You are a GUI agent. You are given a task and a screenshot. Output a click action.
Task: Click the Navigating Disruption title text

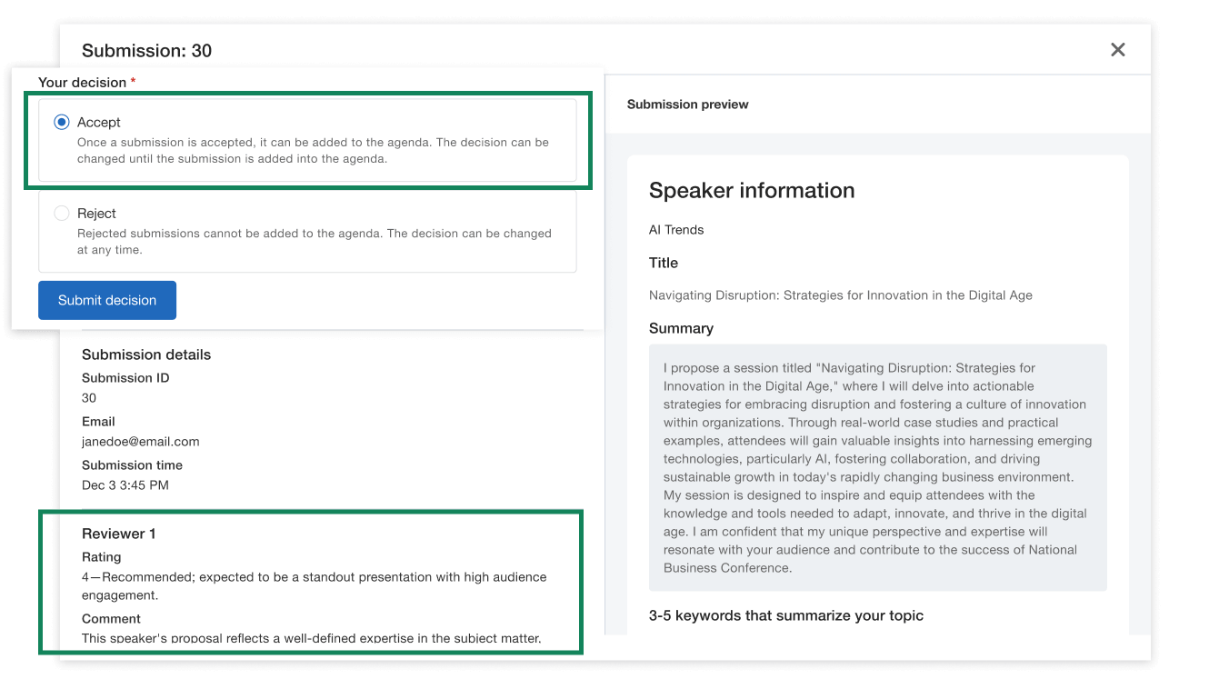840,295
